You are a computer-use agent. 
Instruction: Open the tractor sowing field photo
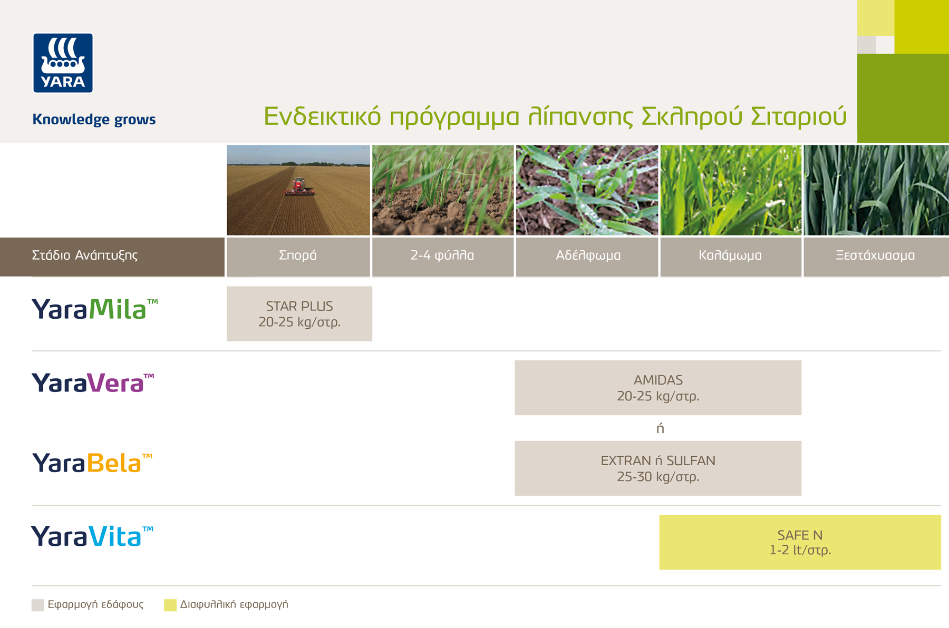click(x=298, y=190)
